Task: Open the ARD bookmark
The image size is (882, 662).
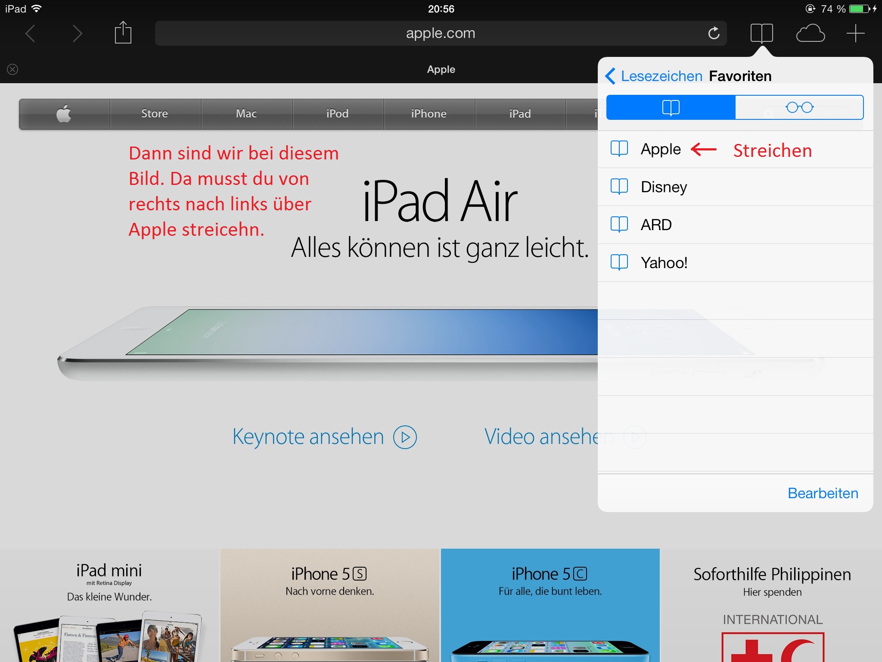Action: pyautogui.click(x=656, y=225)
